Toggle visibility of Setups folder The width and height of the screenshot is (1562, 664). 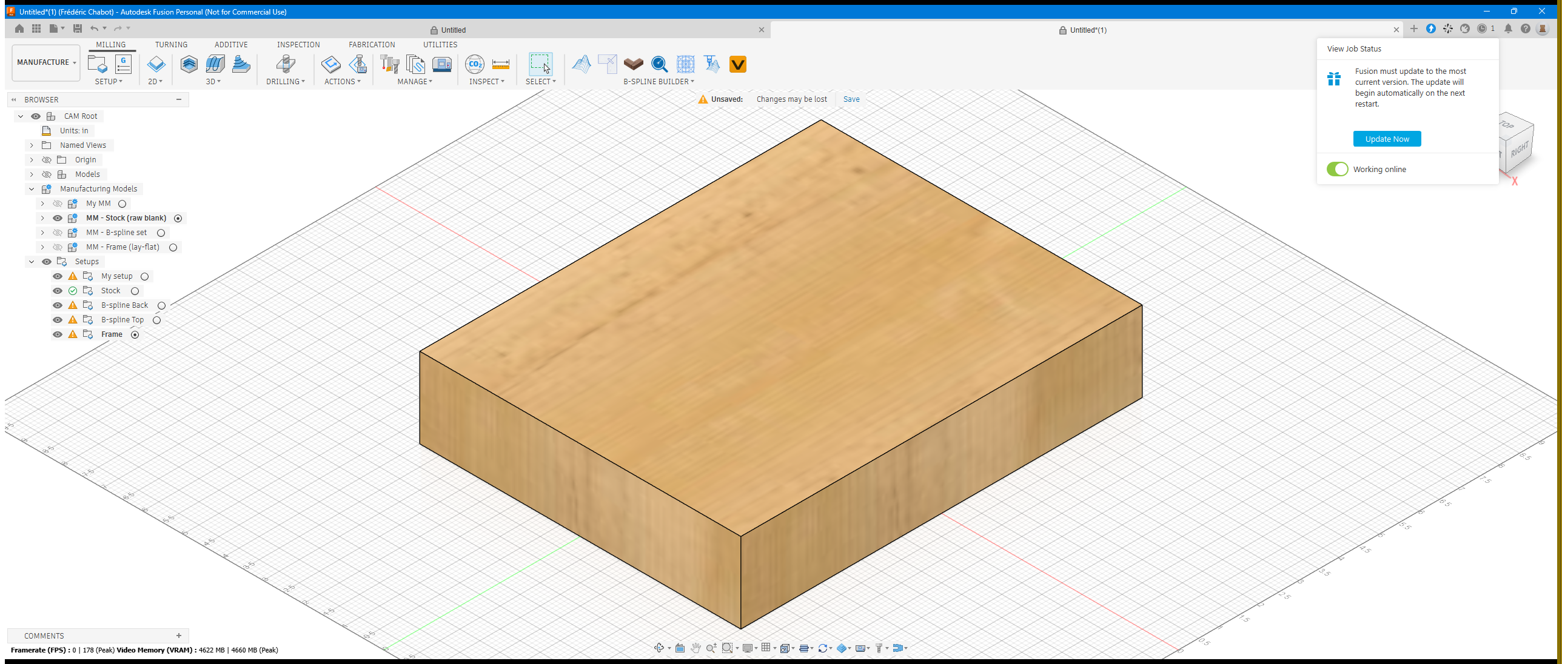coord(47,262)
